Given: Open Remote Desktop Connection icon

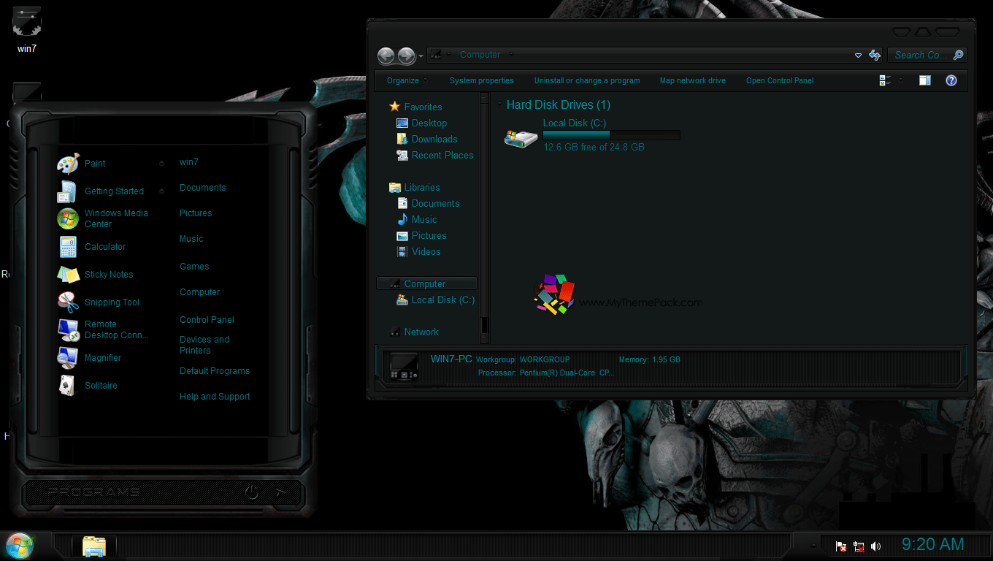Looking at the screenshot, I should click(x=68, y=330).
